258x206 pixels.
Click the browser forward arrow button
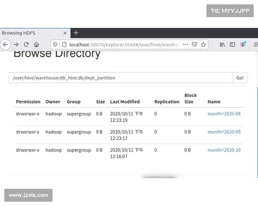click(x=16, y=44)
